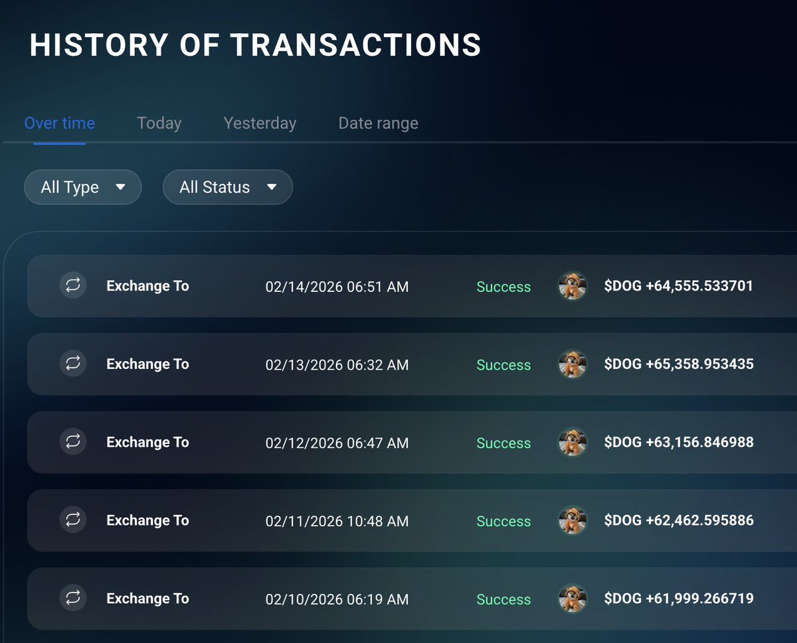Click the chevron arrow inside All Type
Screen dimensions: 797x643
click(x=122, y=187)
